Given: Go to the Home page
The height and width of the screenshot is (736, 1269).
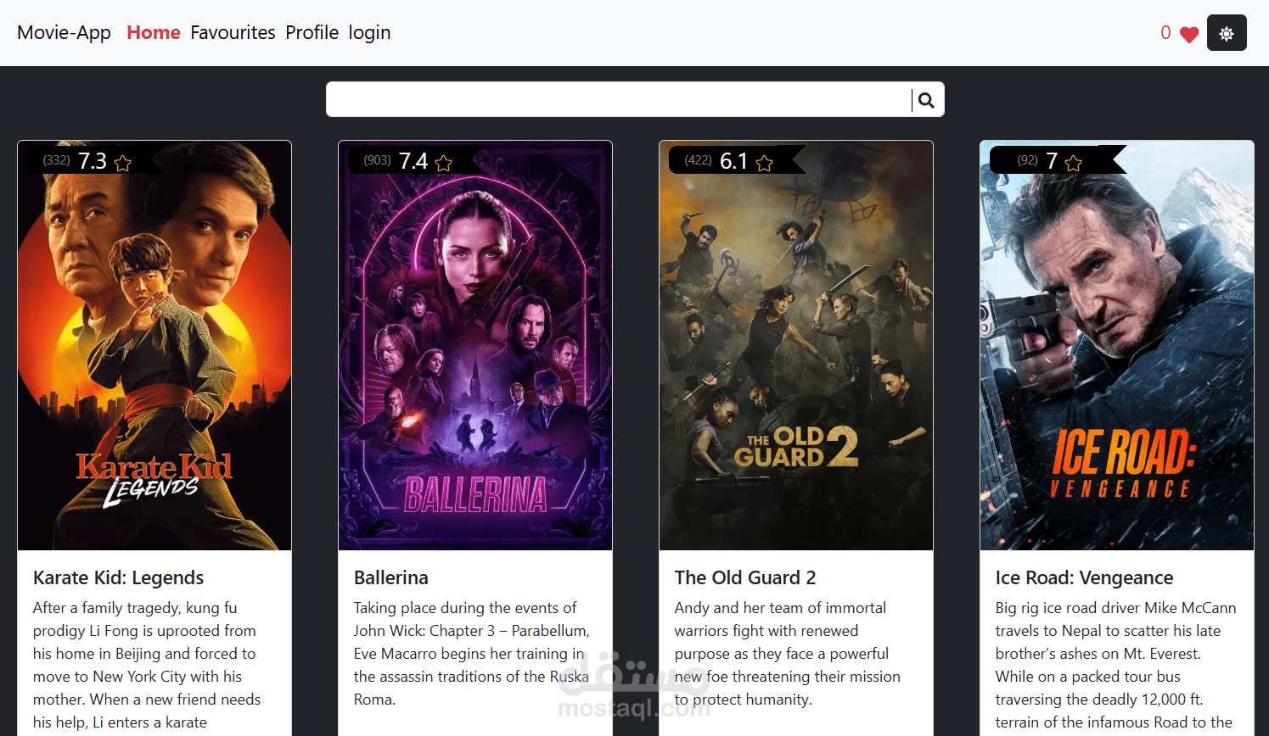Looking at the screenshot, I should [154, 32].
